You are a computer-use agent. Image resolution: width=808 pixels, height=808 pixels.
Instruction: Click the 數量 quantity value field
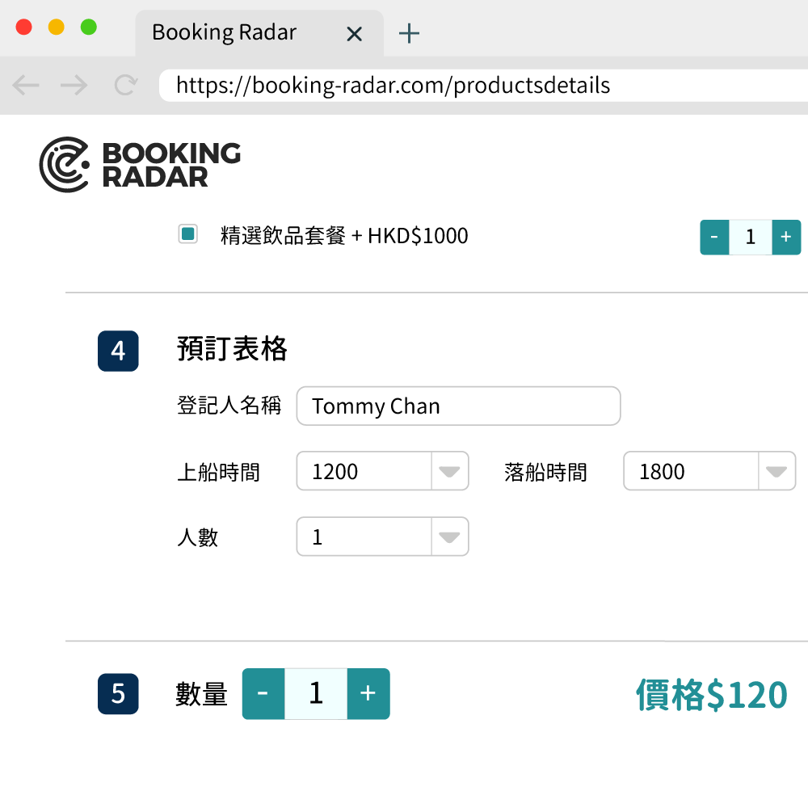[316, 693]
